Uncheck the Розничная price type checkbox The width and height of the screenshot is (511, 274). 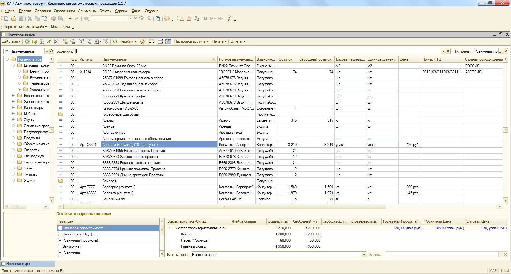coord(60,252)
